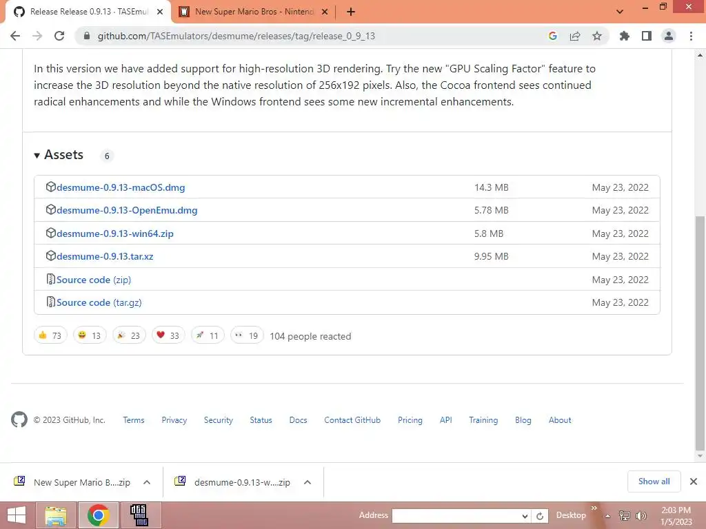This screenshot has width=706, height=529.
Task: Click the Google icon in address bar
Action: point(553,36)
